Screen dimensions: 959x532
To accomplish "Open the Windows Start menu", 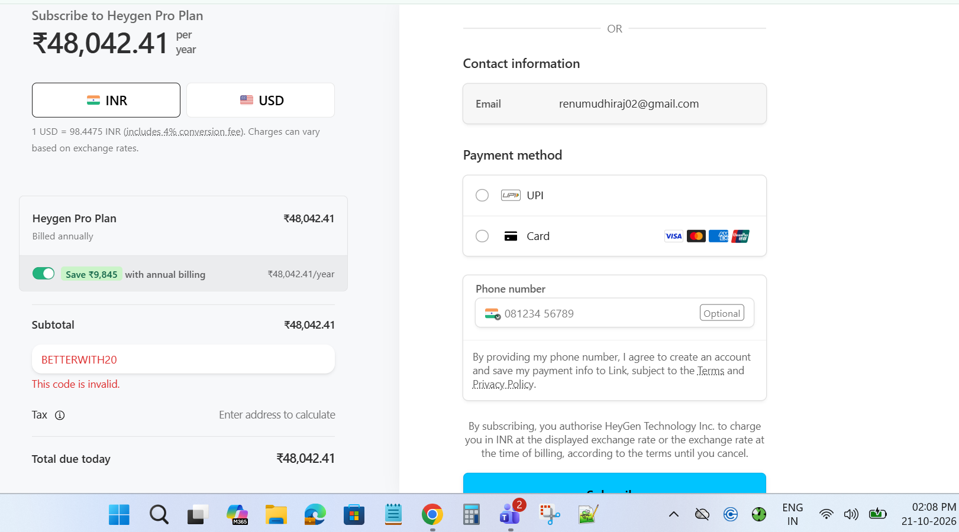I will point(119,514).
